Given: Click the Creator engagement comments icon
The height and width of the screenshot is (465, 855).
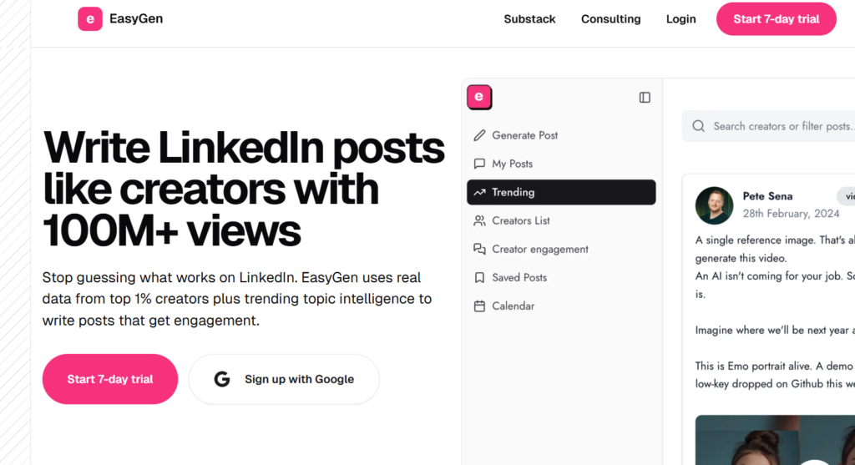Looking at the screenshot, I should [479, 249].
